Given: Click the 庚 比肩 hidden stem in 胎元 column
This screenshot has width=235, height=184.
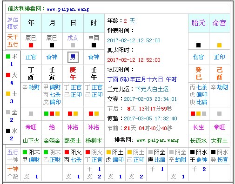Looking at the screenshot, I should pos(198,102).
